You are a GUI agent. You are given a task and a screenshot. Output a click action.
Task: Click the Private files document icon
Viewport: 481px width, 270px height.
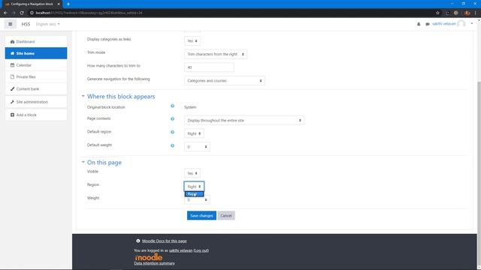[12, 76]
